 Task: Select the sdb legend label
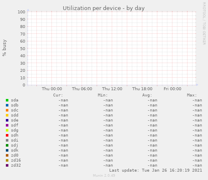point(15,105)
